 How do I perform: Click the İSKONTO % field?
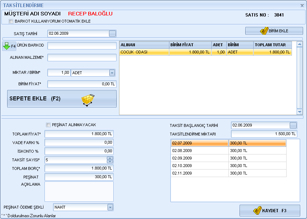[79, 151]
